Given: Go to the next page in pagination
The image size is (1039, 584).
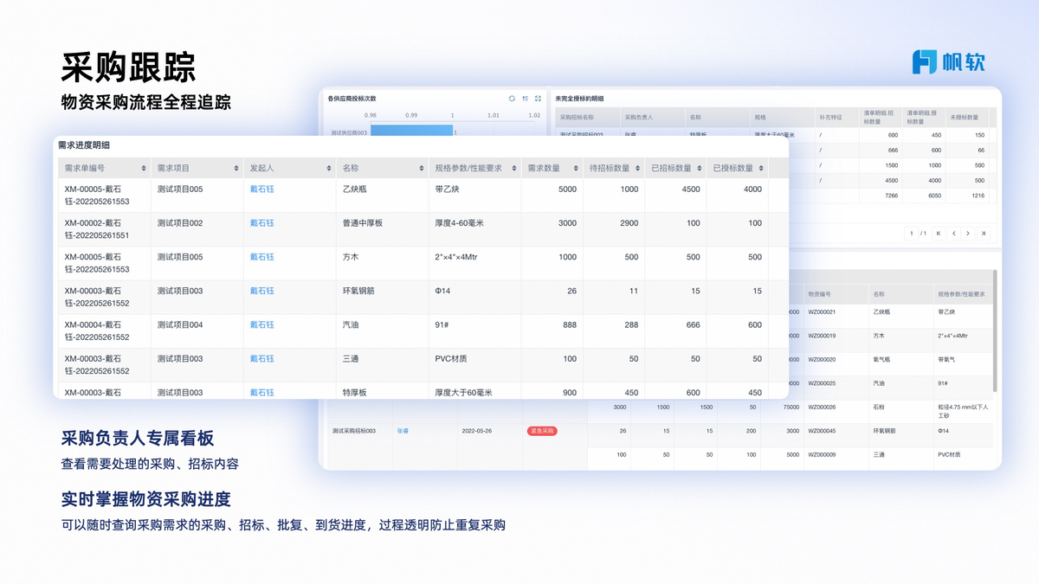Looking at the screenshot, I should point(968,234).
